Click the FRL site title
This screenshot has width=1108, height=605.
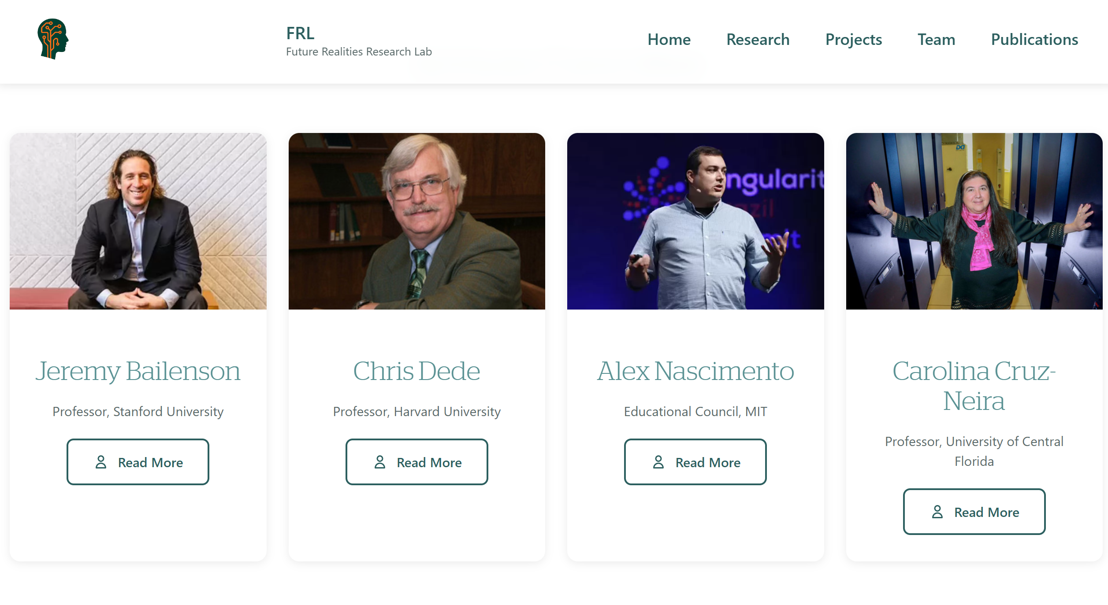[x=300, y=33]
